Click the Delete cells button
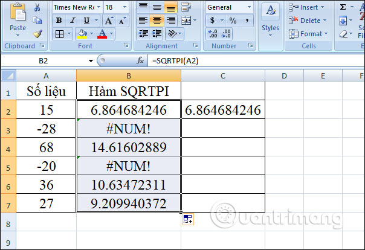Screen dimensions: 365x250 pos(308,21)
